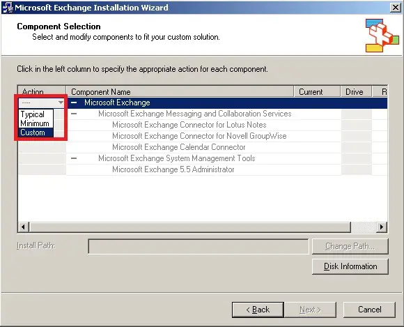Image resolution: width=404 pixels, height=327 pixels.
Task: Choose Minimum from the action dropdown list
Action: pos(36,123)
